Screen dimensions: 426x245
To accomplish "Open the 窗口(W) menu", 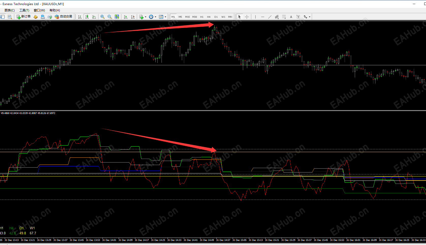I will [39, 10].
